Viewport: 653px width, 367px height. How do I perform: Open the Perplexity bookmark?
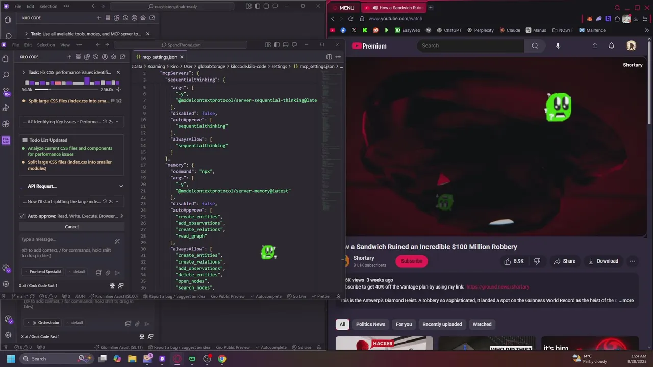(x=480, y=30)
